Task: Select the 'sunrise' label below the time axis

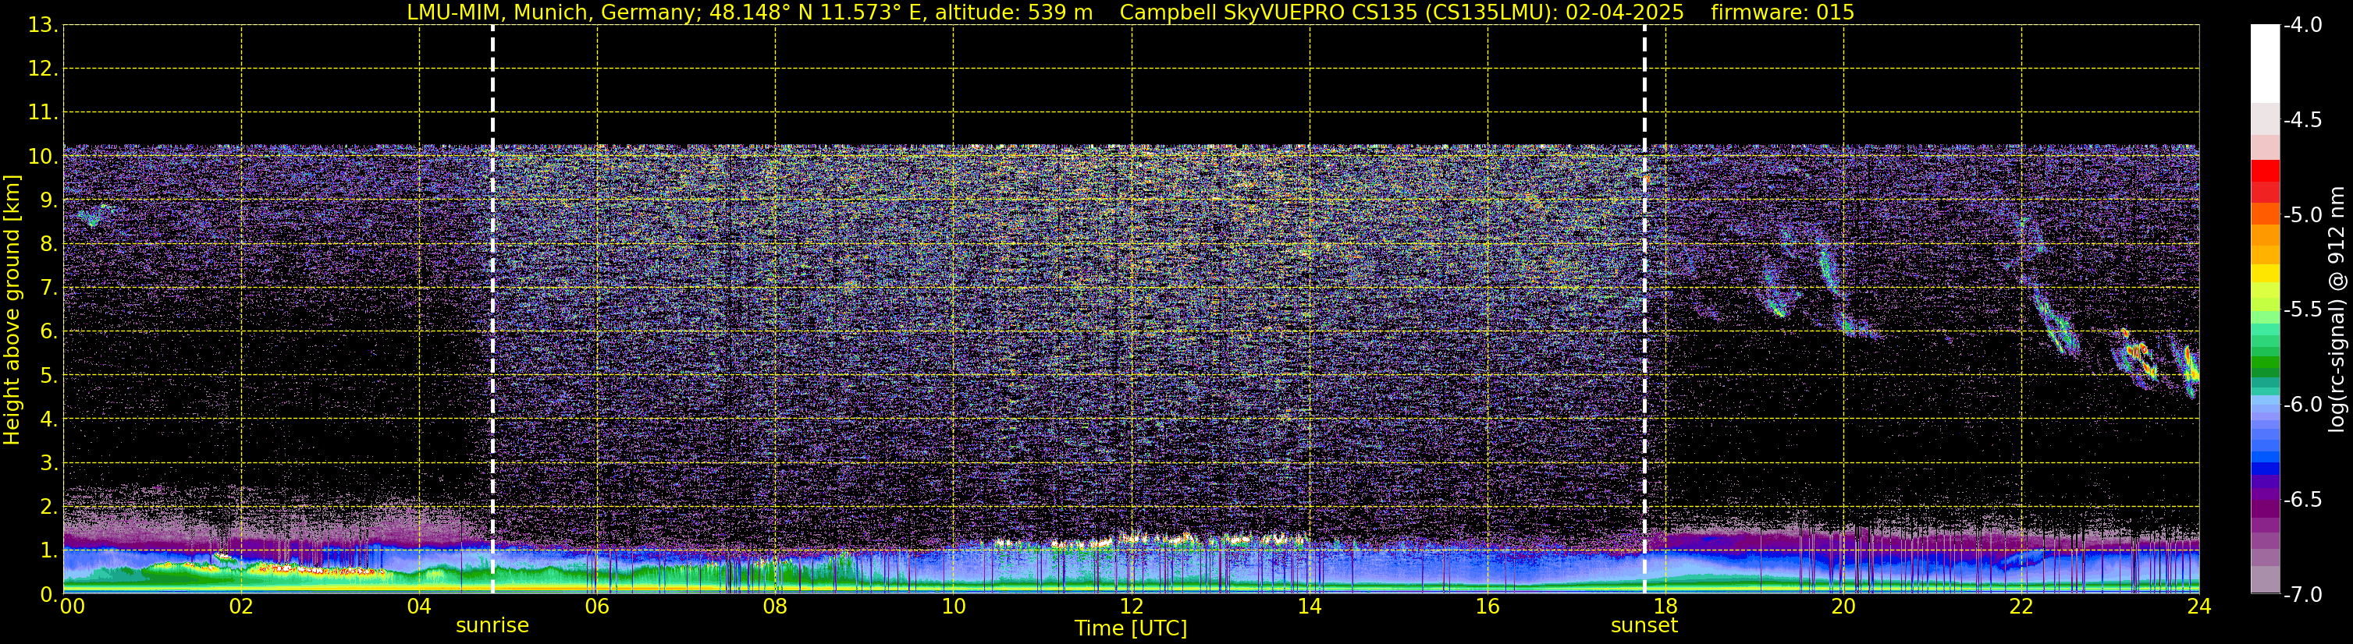Action: (x=492, y=626)
